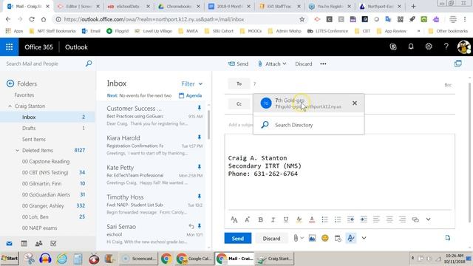Image resolution: width=473 pixels, height=266 pixels.
Task: Click Send in the top toolbar
Action: click(238, 64)
